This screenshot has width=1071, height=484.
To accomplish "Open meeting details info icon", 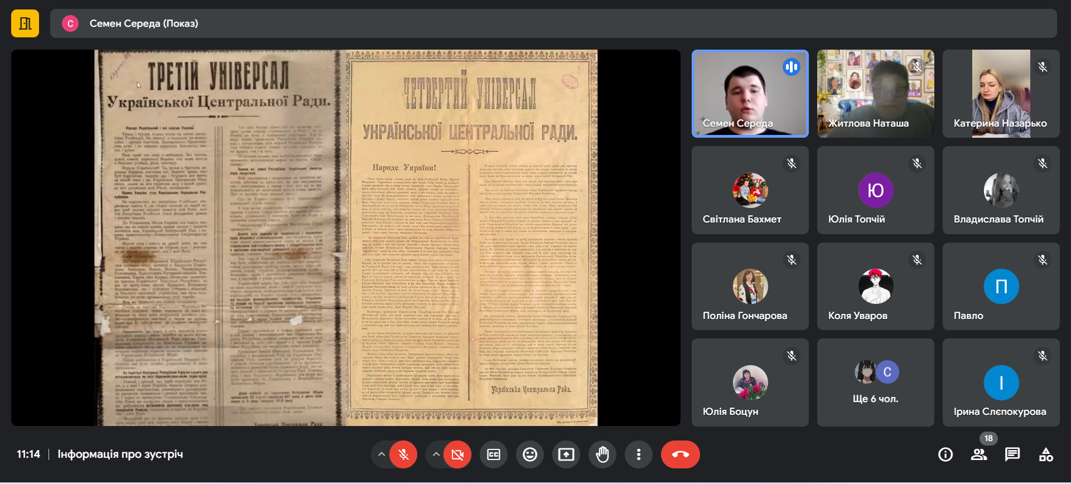I will 945,454.
